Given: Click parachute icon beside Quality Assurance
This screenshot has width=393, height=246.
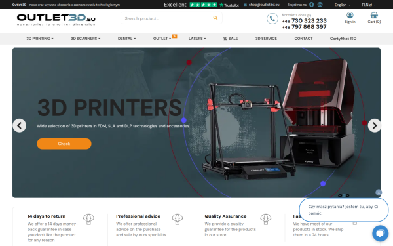Looking at the screenshot, I should (266, 219).
